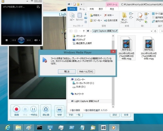
Task: Go up one folder level
Action: (84, 31)
